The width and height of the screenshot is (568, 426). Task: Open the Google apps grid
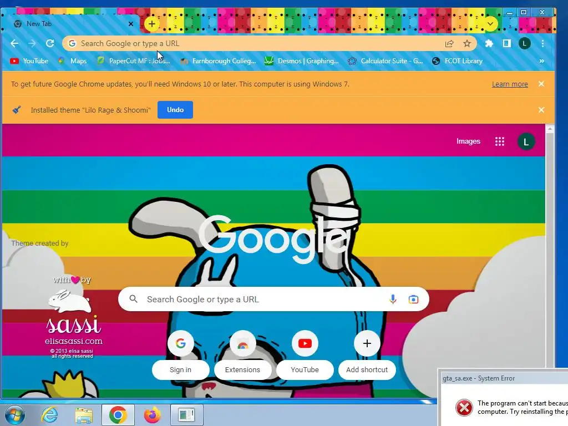pos(500,141)
